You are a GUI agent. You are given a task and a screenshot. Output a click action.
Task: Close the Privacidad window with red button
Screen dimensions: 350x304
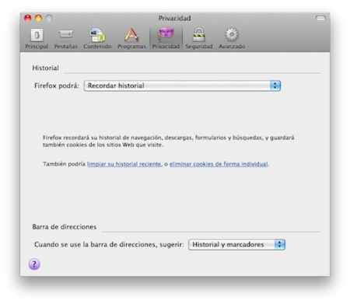click(28, 18)
